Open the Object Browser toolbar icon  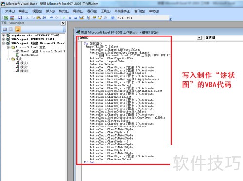coord(100,18)
